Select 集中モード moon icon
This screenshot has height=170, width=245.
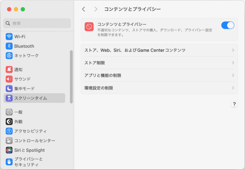click(x=9, y=89)
